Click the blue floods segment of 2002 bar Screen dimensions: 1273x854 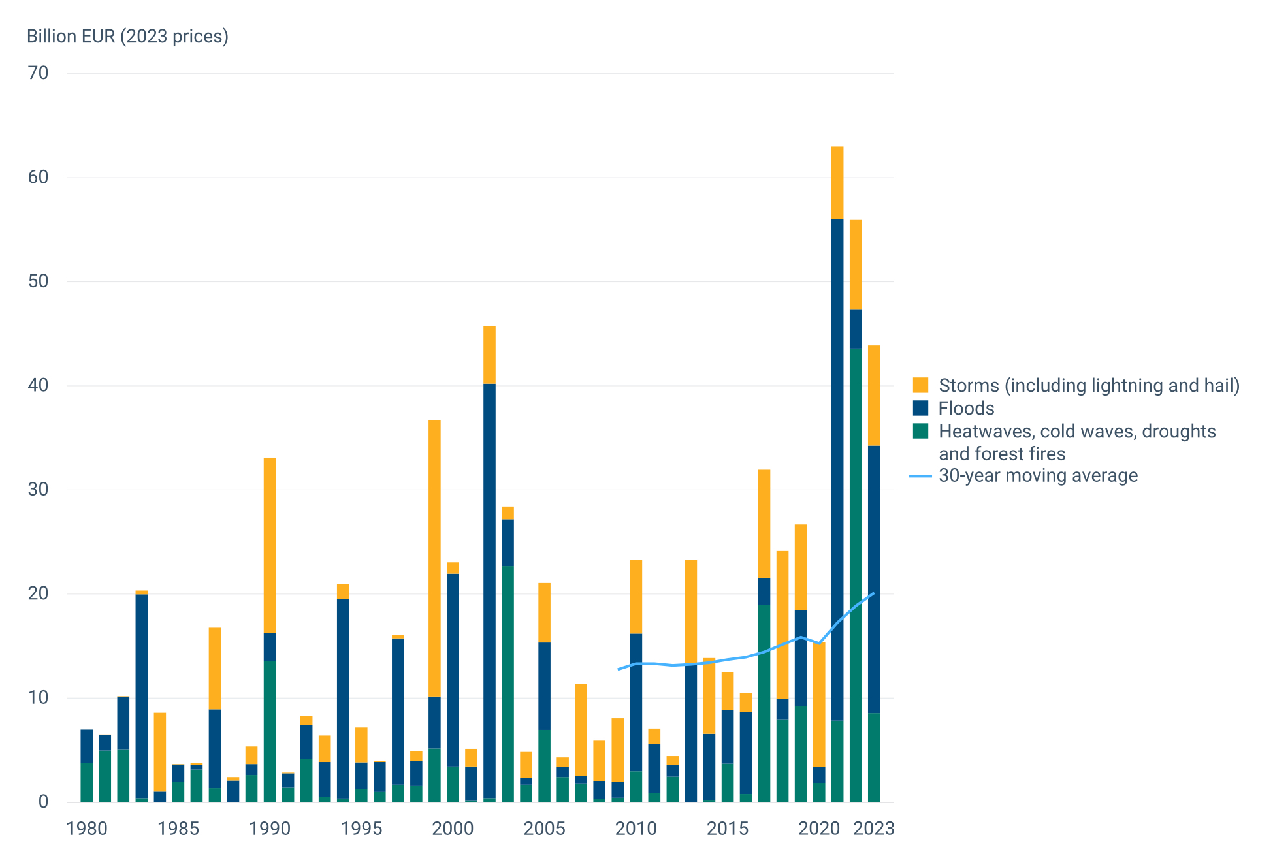tap(489, 591)
